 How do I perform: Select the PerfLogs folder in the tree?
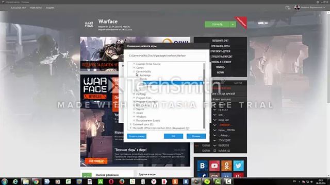pos(141,94)
